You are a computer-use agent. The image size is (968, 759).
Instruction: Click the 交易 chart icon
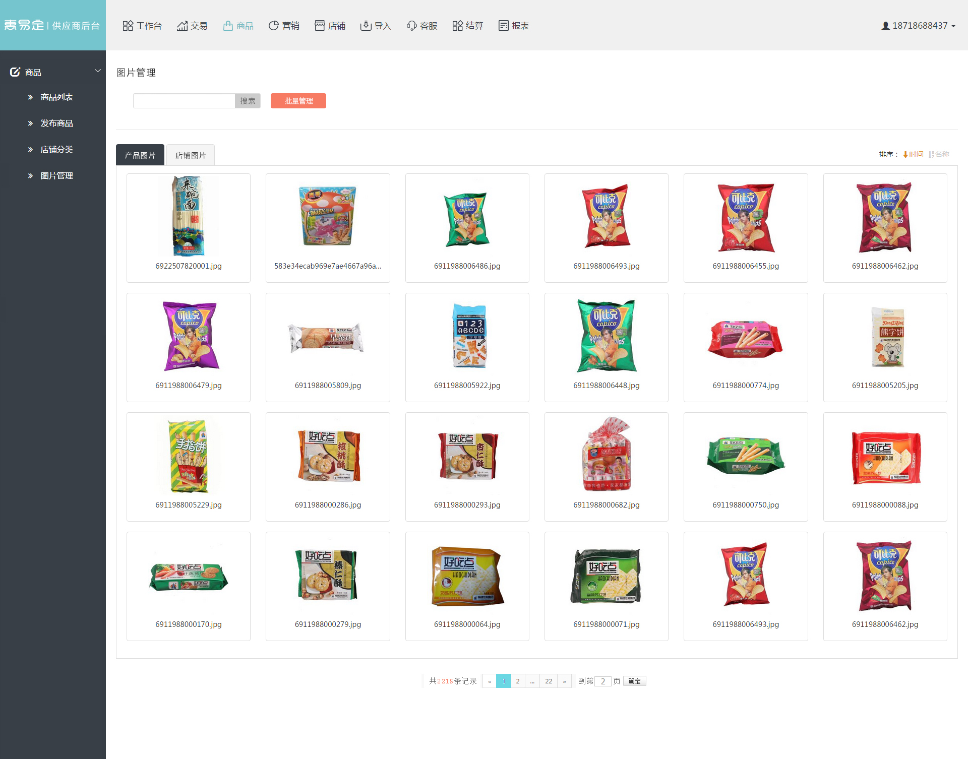(182, 26)
